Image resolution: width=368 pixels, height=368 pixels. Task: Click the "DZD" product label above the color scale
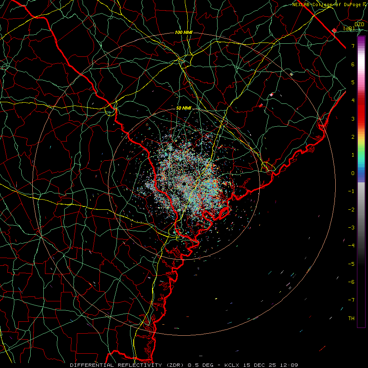click(359, 25)
